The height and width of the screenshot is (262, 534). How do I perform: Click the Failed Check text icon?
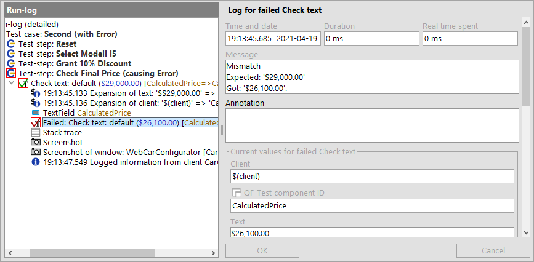[36, 123]
